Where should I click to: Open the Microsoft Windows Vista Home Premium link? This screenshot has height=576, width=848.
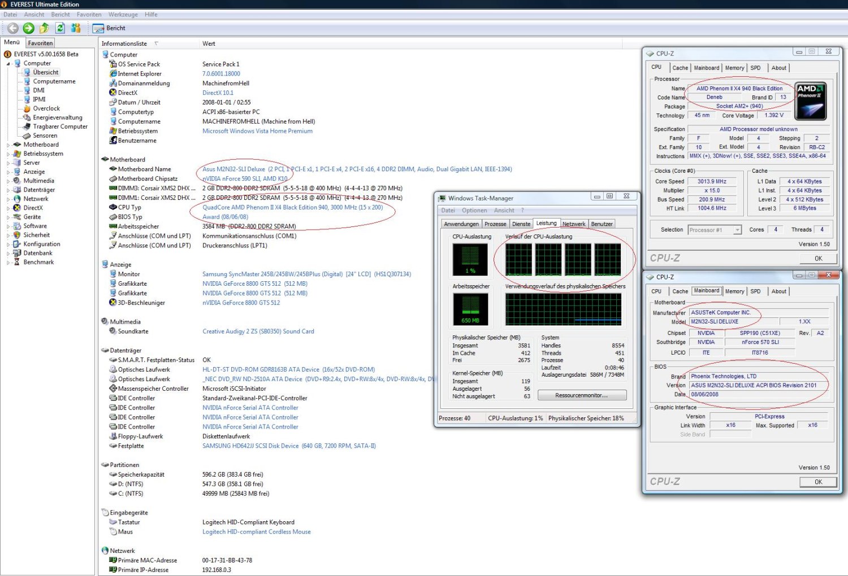[x=257, y=131]
